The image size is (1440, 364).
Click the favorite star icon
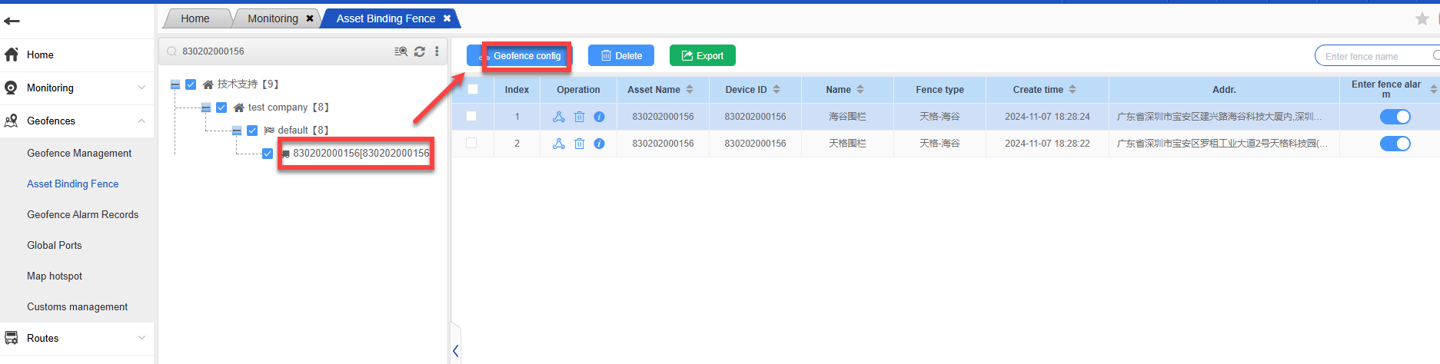(x=1422, y=19)
